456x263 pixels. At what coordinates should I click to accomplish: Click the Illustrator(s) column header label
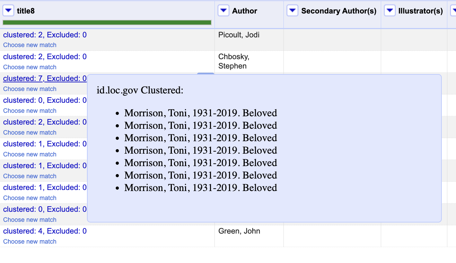tap(420, 11)
